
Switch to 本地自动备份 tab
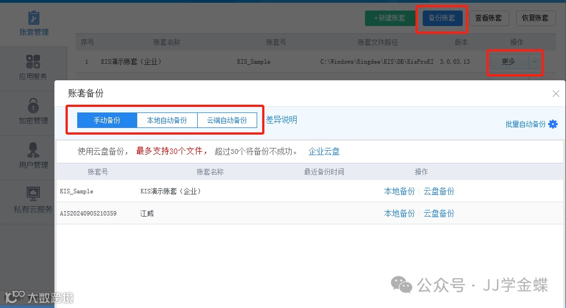pos(167,120)
